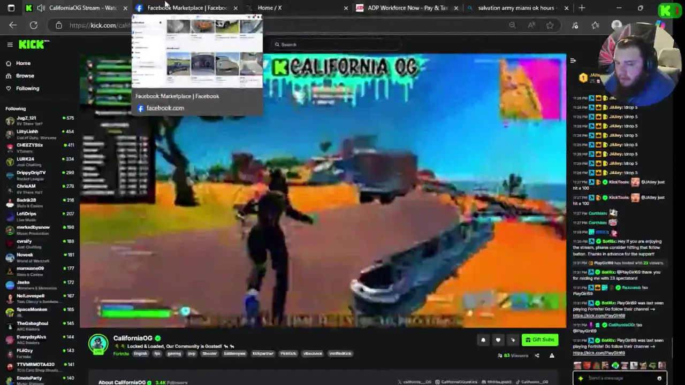Open the browser favorites list icon

(x=595, y=25)
